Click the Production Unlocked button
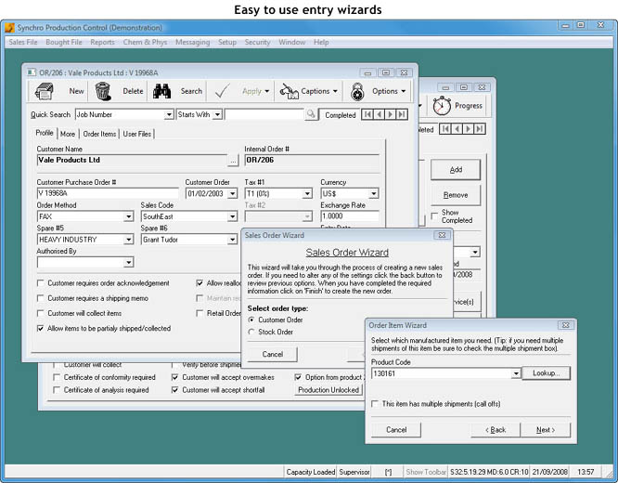 point(328,390)
